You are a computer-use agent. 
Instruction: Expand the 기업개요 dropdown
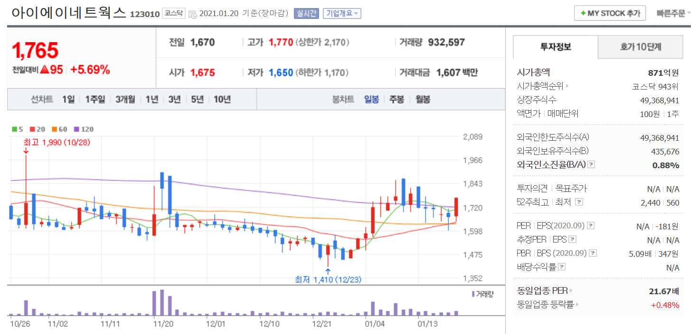click(342, 14)
